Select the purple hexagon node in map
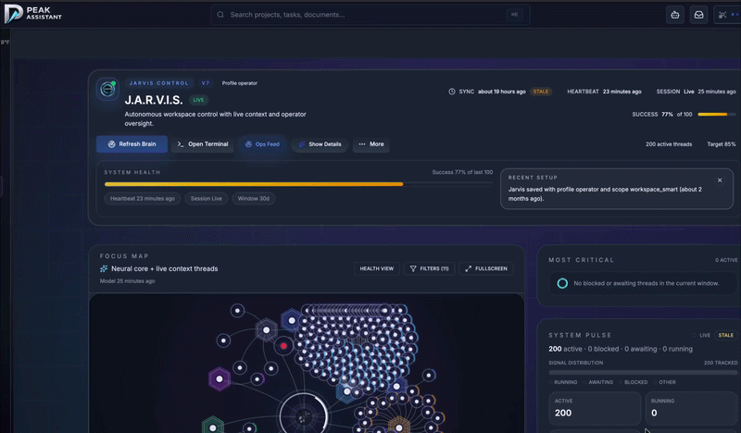Viewport: 741px width, 433px height. point(220,378)
